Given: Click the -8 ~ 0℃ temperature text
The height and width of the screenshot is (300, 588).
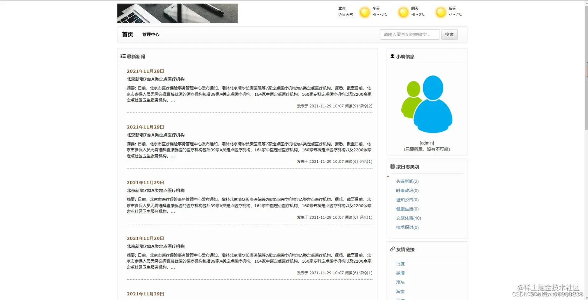Looking at the screenshot, I should pyautogui.click(x=418, y=15).
